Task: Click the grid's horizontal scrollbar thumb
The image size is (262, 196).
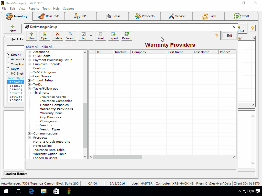Action: (117, 157)
